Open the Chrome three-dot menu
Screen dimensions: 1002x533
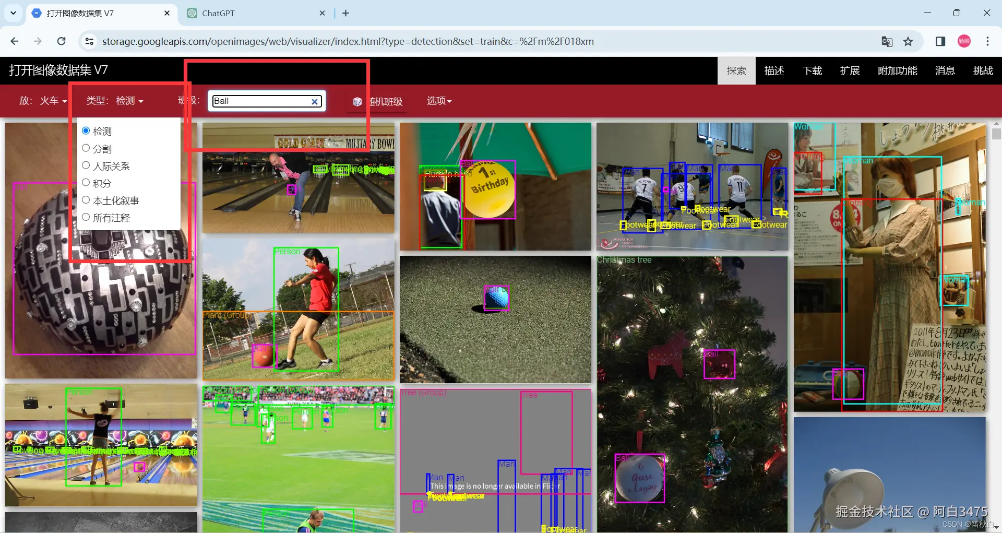click(x=987, y=41)
